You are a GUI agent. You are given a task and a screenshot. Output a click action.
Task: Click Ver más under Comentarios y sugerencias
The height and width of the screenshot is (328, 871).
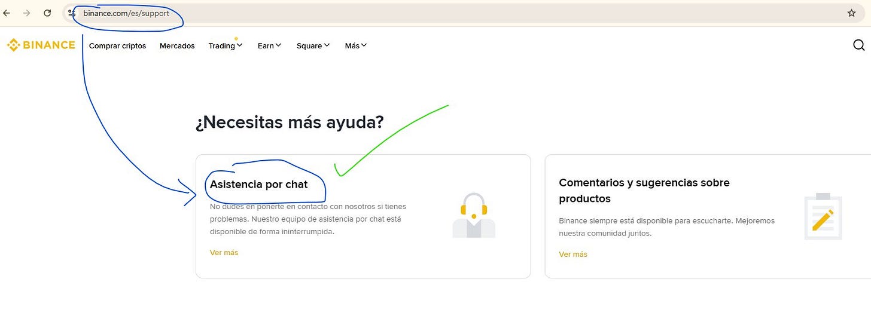[573, 255]
